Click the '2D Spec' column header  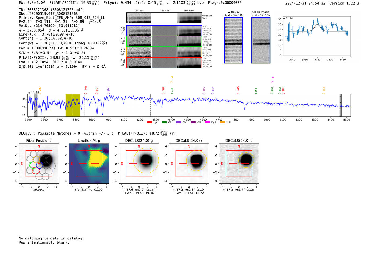click(x=139, y=11)
